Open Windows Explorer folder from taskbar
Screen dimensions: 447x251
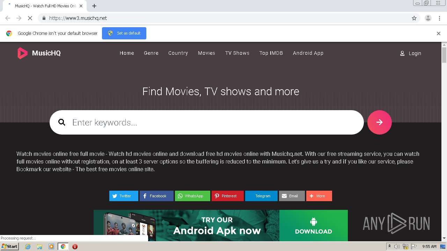click(x=39, y=246)
